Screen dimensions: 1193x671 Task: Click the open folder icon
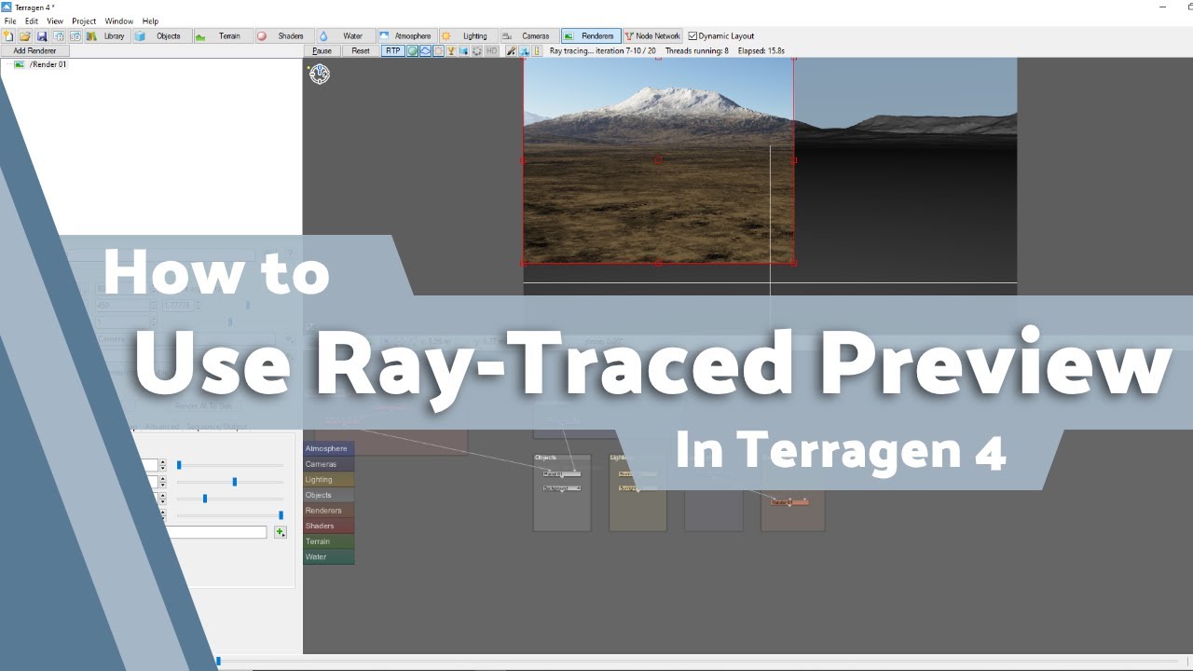pyautogui.click(x=25, y=36)
